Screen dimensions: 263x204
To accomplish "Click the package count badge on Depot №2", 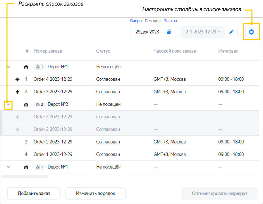I will pyautogui.click(x=39, y=104).
